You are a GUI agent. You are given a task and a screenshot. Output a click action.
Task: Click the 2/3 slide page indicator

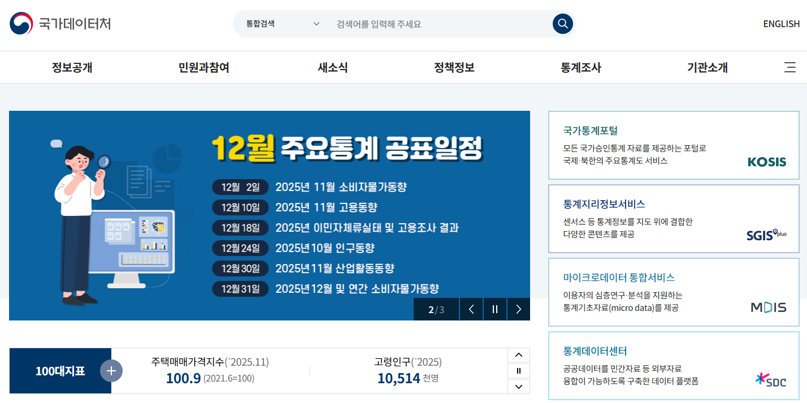coord(436,309)
